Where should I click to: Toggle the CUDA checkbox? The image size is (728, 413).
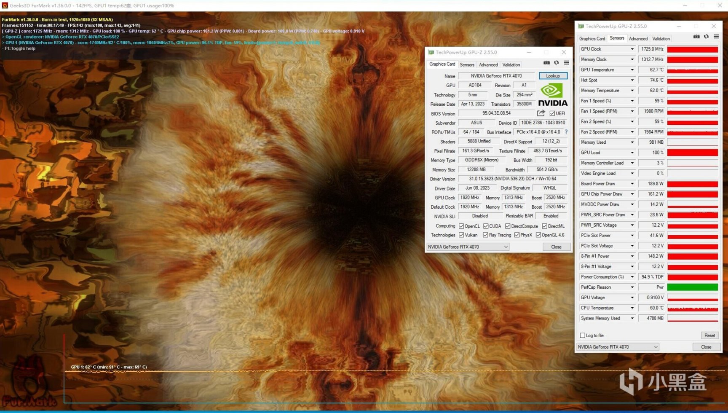486,226
